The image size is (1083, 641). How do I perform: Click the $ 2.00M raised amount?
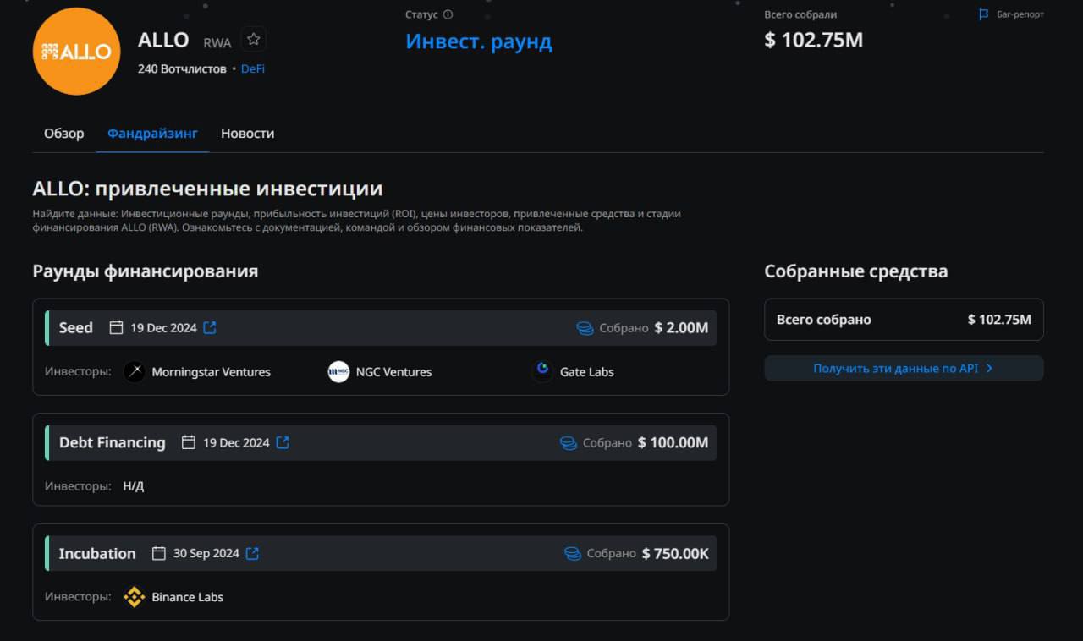pos(681,327)
